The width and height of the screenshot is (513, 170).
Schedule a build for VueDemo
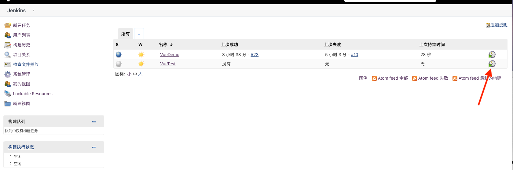pos(492,55)
